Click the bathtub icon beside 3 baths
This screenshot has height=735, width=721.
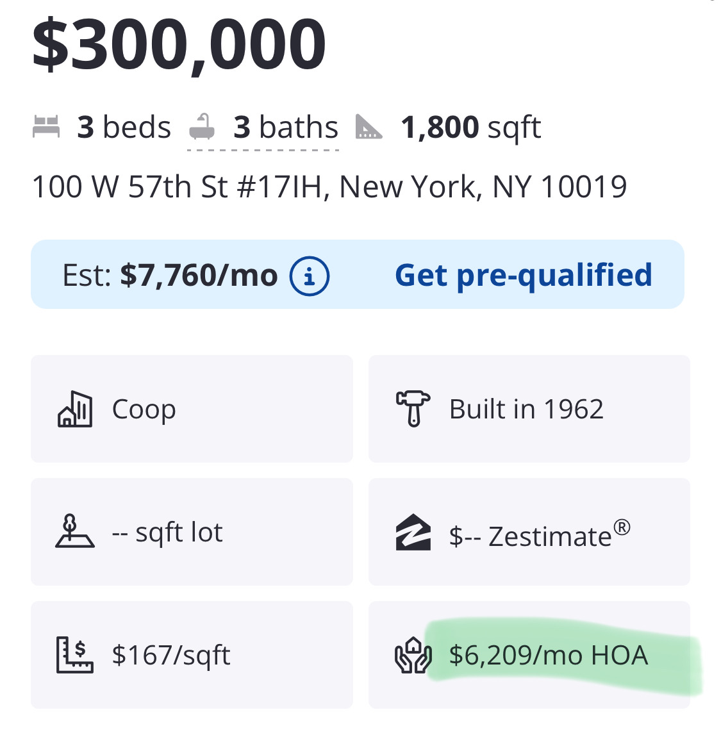[x=203, y=127]
